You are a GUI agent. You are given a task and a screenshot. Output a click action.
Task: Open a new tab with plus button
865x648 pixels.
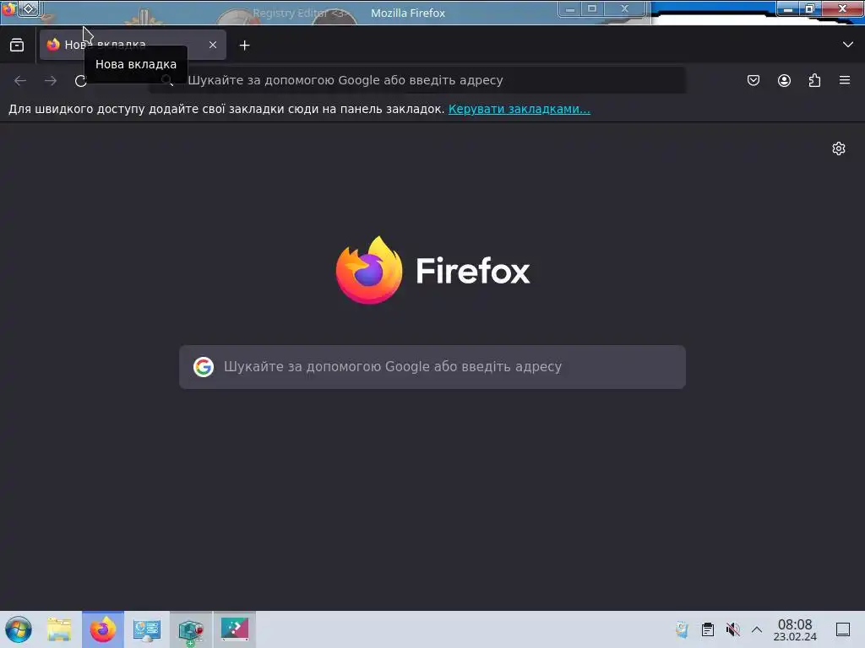[244, 46]
